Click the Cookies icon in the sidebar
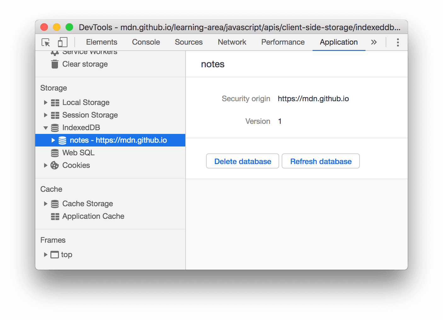 tap(55, 165)
